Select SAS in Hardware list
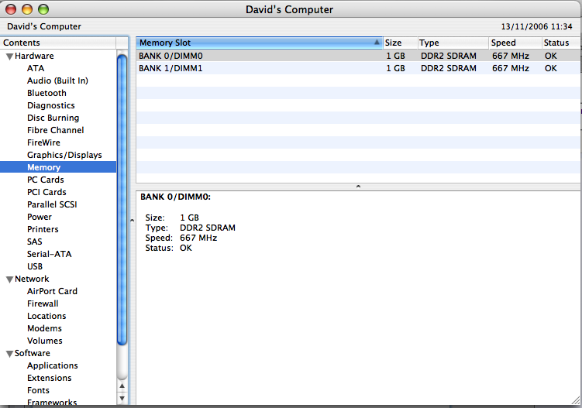582x408 pixels. click(x=35, y=242)
